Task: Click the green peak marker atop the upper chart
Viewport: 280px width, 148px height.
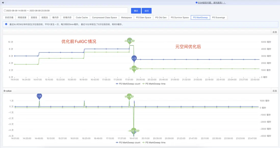Action: coord(130,41)
